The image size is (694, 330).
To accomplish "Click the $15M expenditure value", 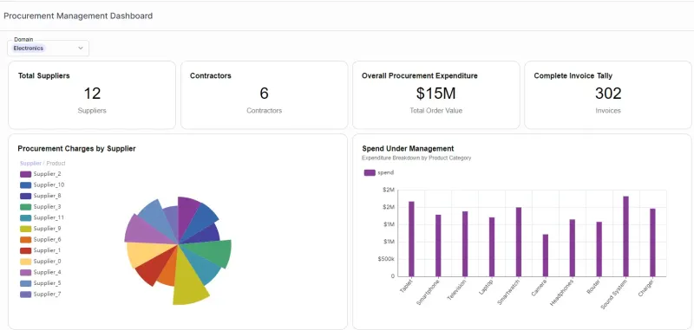I will 436,94.
